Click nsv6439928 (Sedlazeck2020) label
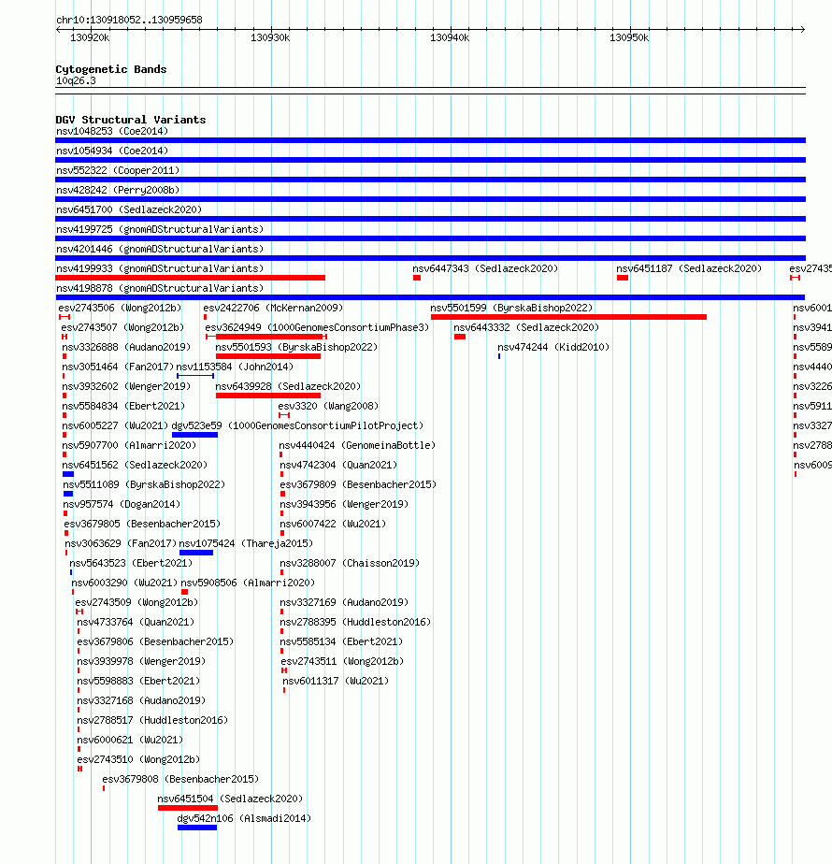Viewport: 832px width, 864px height. click(288, 387)
